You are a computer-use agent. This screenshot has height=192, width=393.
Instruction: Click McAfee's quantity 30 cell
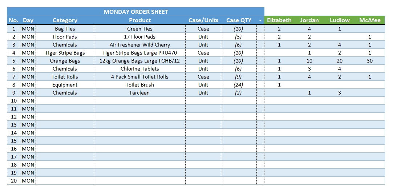pos(370,61)
